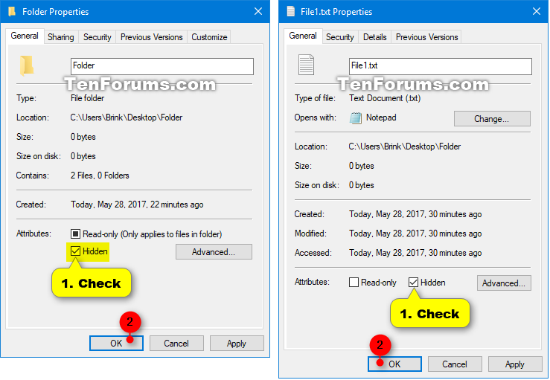
Task: Click the folder location path C:\Users\Brink\Desktop\Folder in Folder Properties
Action: (x=127, y=117)
